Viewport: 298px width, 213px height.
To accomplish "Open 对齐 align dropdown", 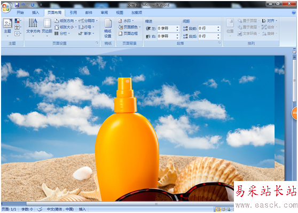I will (x=270, y=21).
